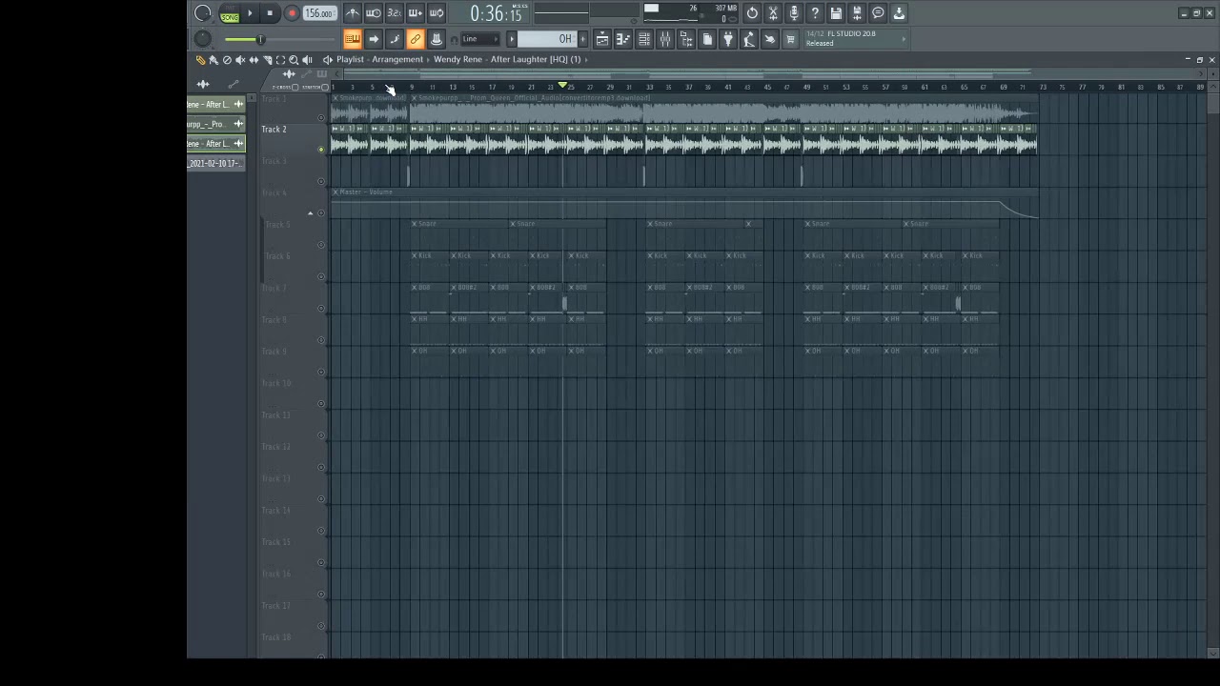Open the Line snap dropdown
The image size is (1220, 686).
tap(480, 39)
